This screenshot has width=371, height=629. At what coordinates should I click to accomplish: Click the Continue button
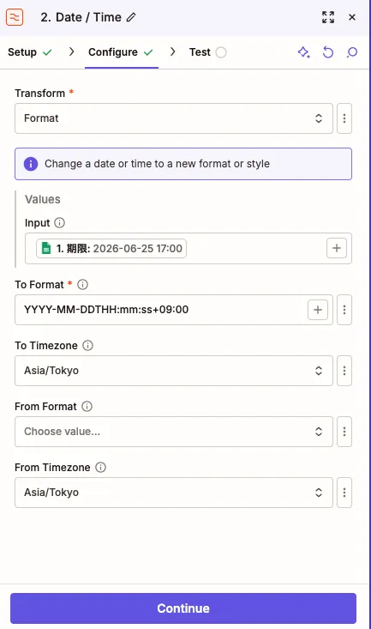coord(183,608)
